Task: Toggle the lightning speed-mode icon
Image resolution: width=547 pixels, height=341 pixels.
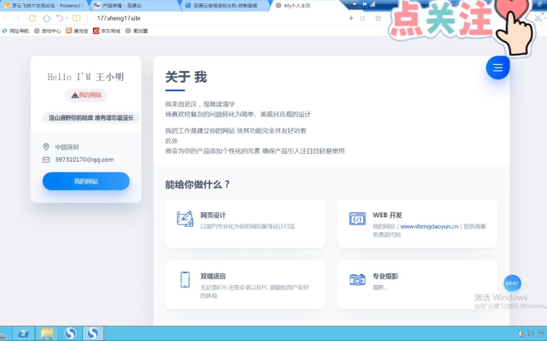Action: pyautogui.click(x=351, y=17)
